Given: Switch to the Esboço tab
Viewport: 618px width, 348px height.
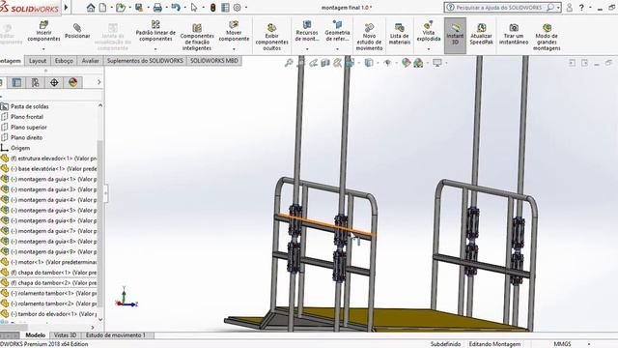Looking at the screenshot, I should pos(64,61).
